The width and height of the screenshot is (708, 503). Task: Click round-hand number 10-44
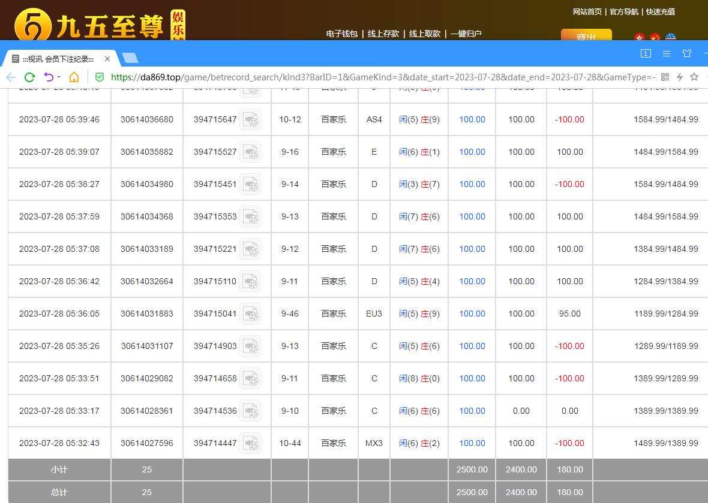[290, 443]
